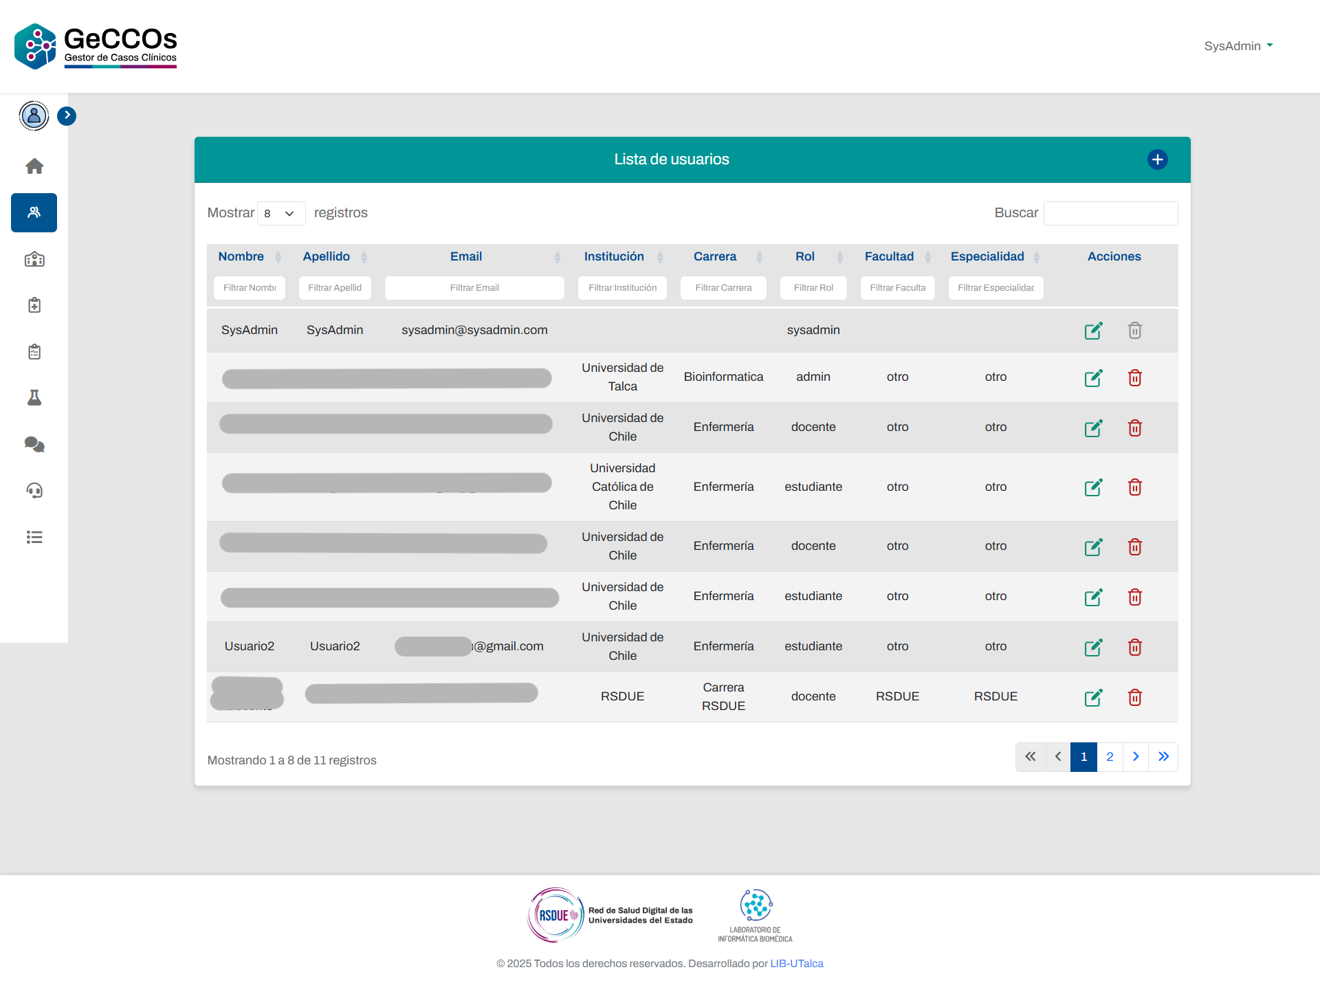Click the Filtrar Especialidad input
The width and height of the screenshot is (1320, 996).
(995, 288)
